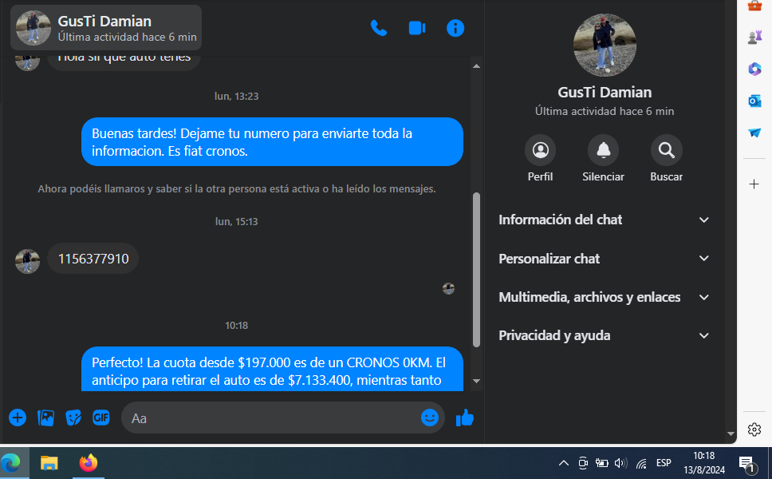Open the GIF picker
This screenshot has height=479, width=772.
[101, 418]
